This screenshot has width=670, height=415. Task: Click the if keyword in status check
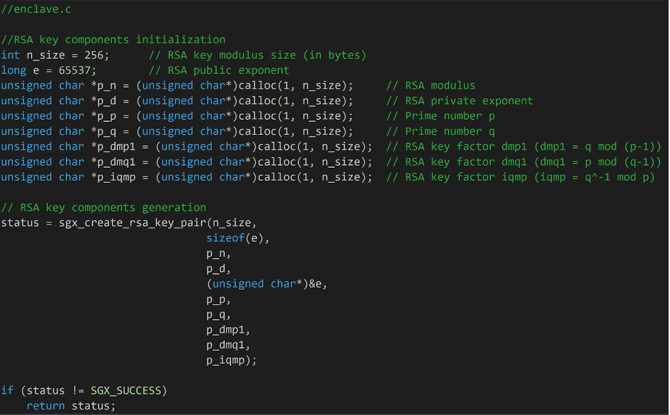coord(8,390)
